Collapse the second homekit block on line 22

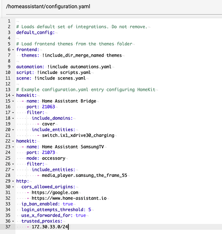click(13, 141)
